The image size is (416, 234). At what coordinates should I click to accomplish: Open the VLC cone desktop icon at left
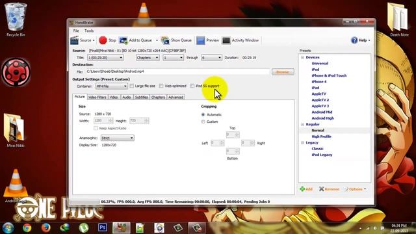point(16,186)
